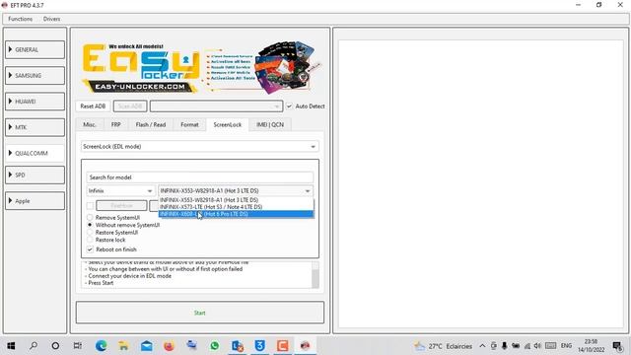The height and width of the screenshot is (355, 631).
Task: Open the Mail app in taskbar
Action: click(147, 346)
